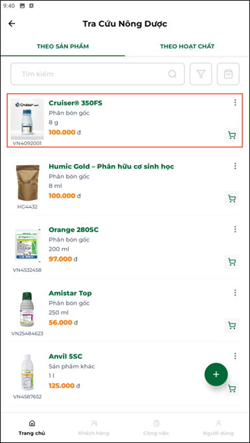Add Cruiser 350FS to cart
The image size is (250, 443).
click(x=232, y=135)
